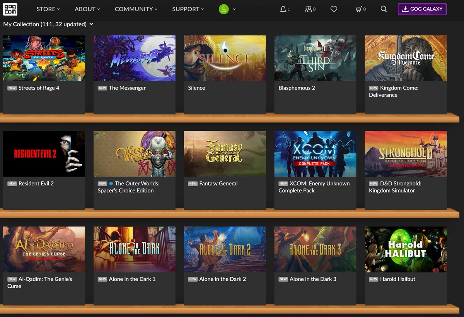Image resolution: width=464 pixels, height=317 pixels.
Task: Click the green user avatar icon
Action: (223, 9)
